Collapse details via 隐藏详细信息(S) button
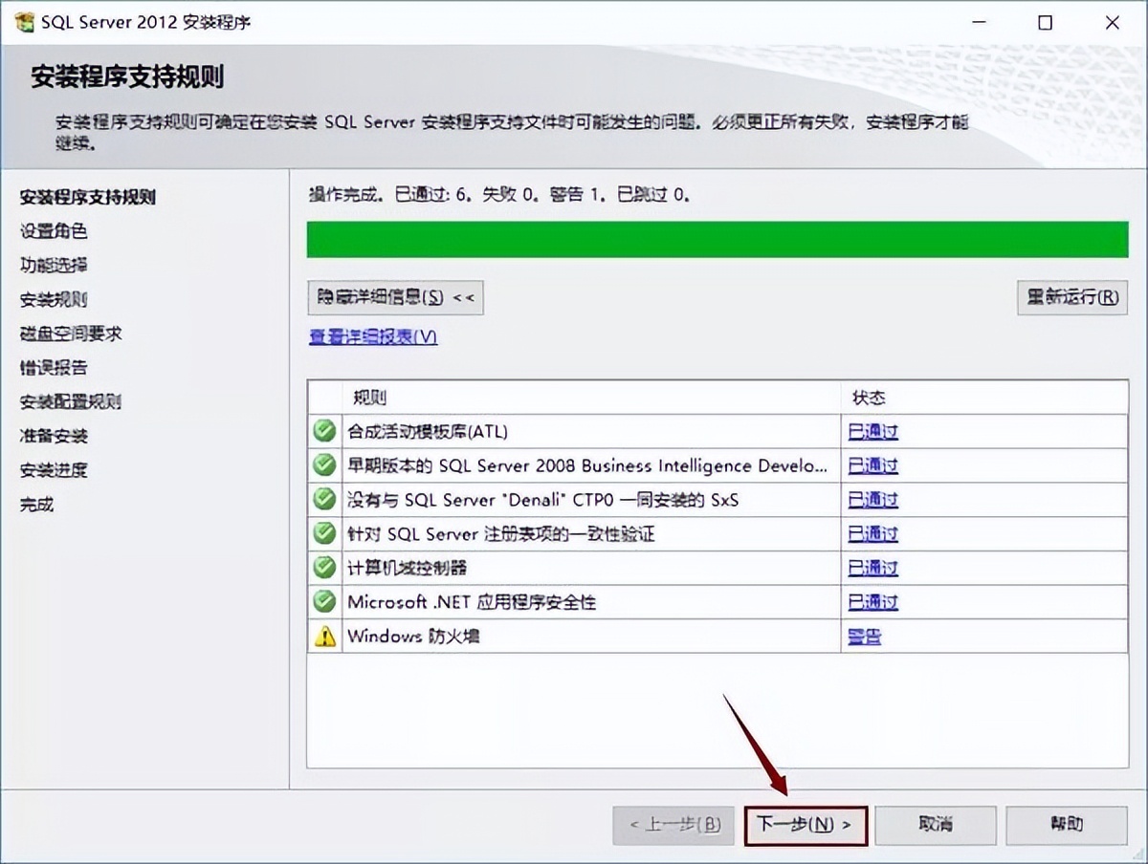Image resolution: width=1148 pixels, height=864 pixels. click(x=393, y=297)
